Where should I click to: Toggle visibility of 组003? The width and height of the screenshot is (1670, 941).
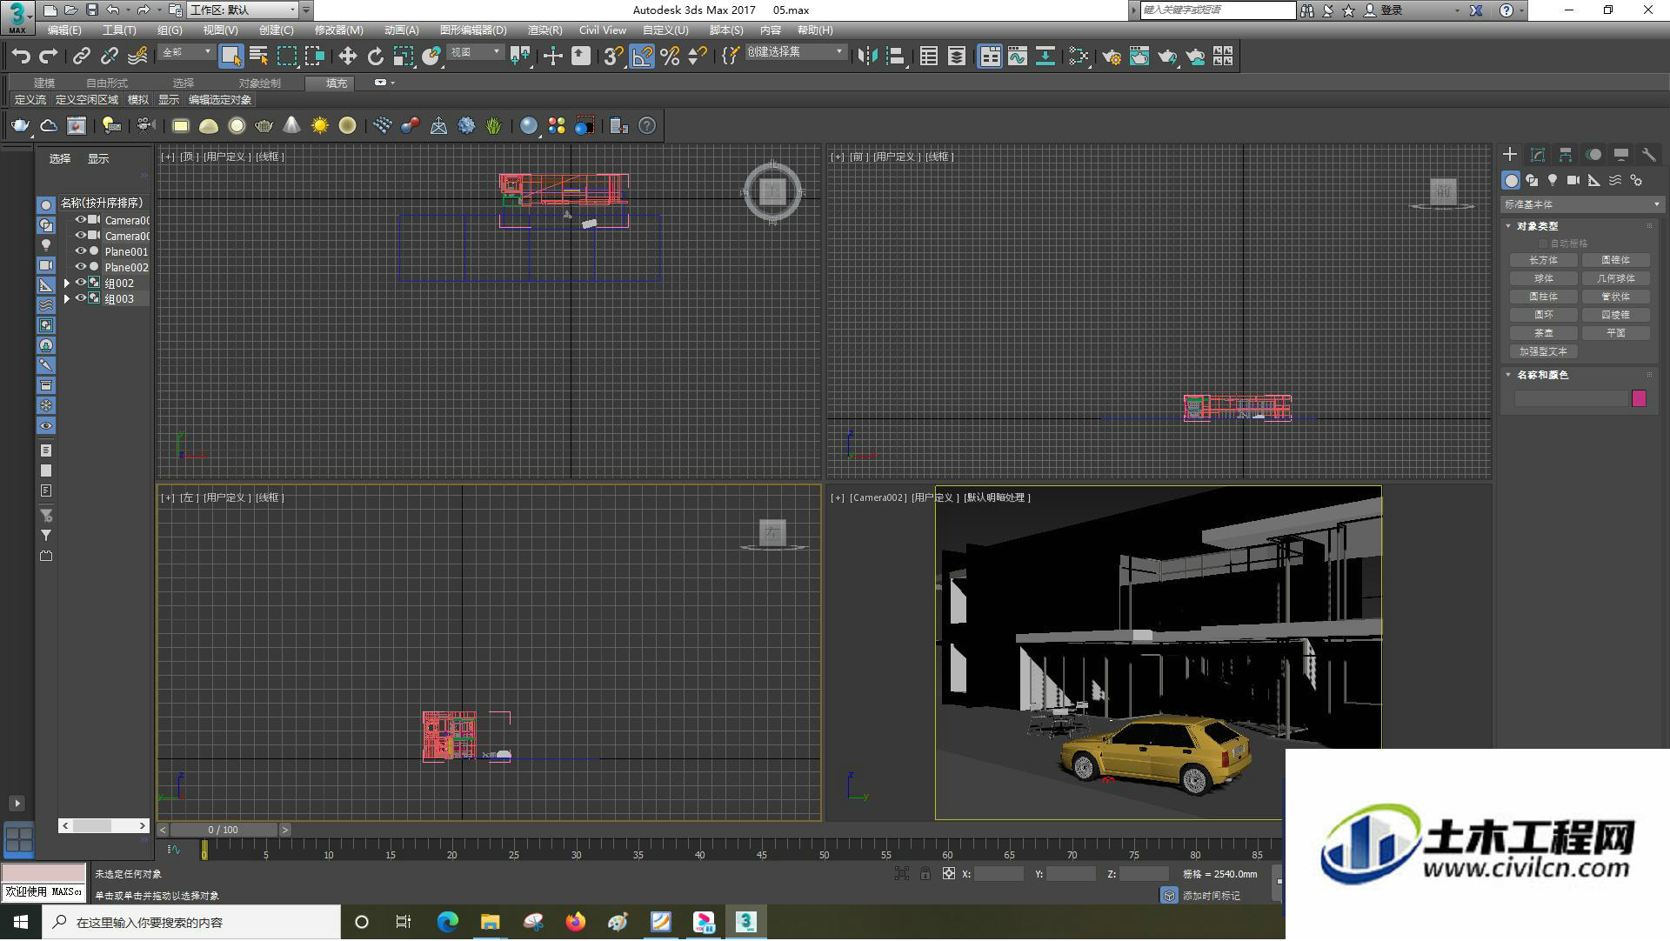point(80,298)
